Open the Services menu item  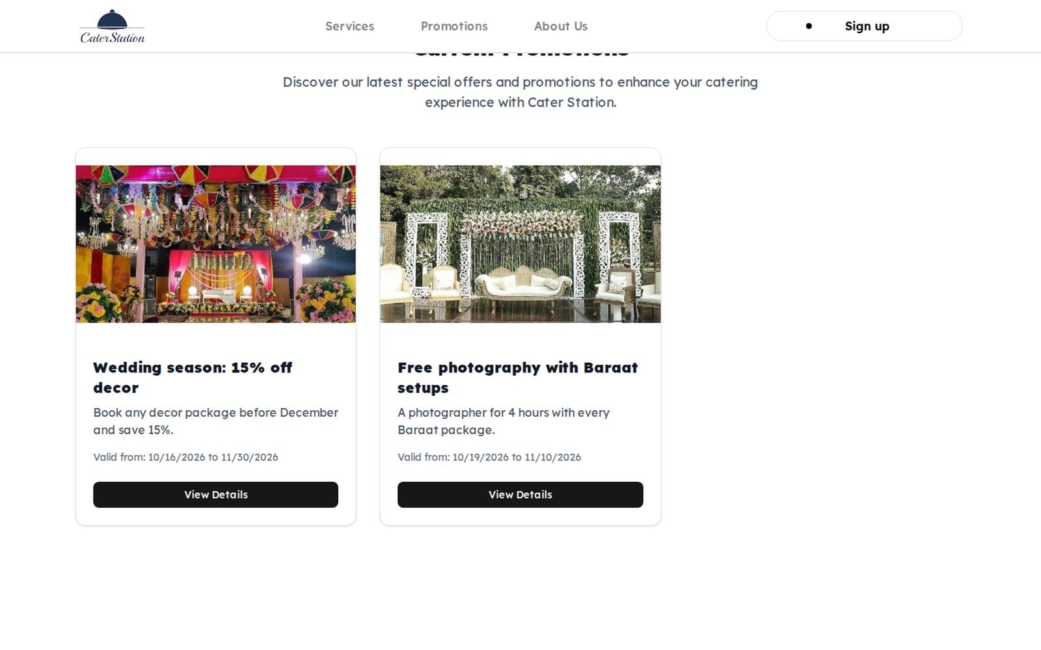349,26
